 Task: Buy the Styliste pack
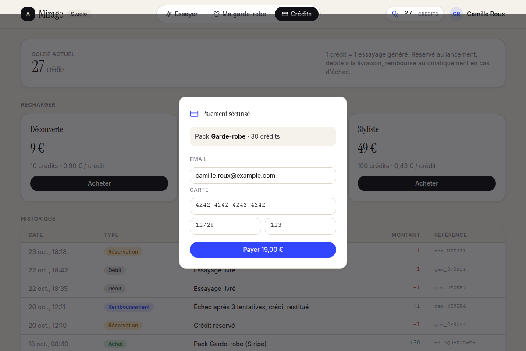click(x=426, y=183)
